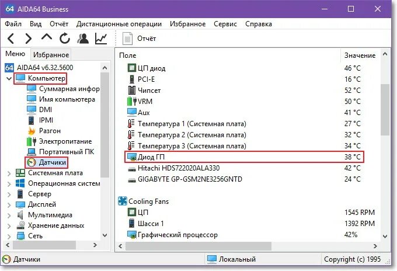Click the 38 °C Диод ГП value

pos(353,157)
